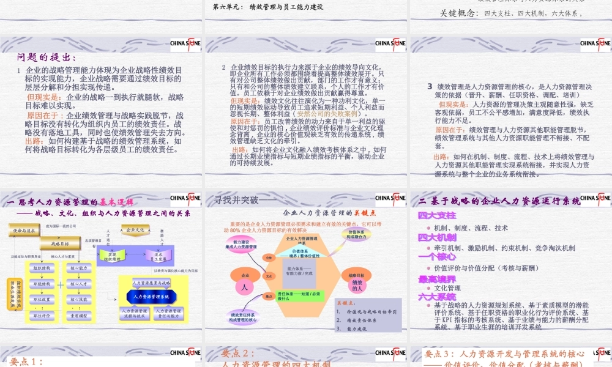Screen dimensions: 612x367
Task: Click the orange 企业 ellipse
Action: 245,275
